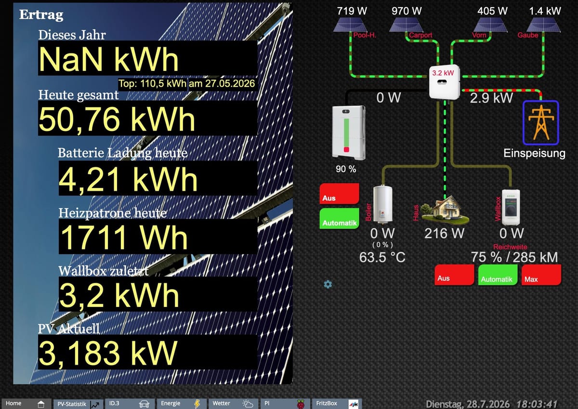Image resolution: width=578 pixels, height=409 pixels.
Task: Set wallbox mode to Automatik
Action: [x=498, y=275]
